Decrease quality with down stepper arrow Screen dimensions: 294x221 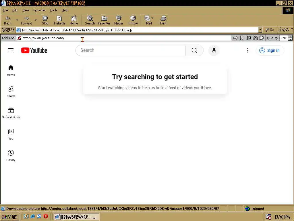click(291, 39)
